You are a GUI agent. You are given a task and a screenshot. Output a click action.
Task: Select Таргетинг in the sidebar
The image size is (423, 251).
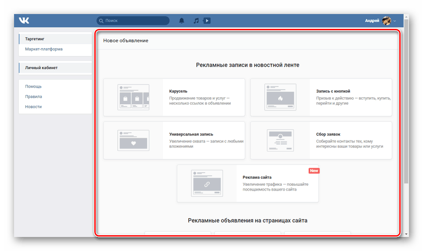click(55, 39)
